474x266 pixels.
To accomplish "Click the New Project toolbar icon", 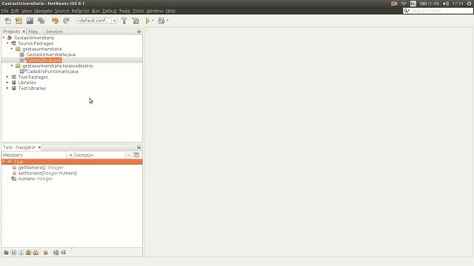I will (x=19, y=21).
